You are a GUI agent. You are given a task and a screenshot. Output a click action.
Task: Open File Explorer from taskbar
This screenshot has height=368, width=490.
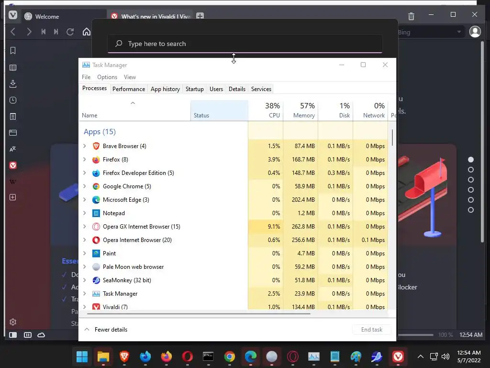[103, 356]
